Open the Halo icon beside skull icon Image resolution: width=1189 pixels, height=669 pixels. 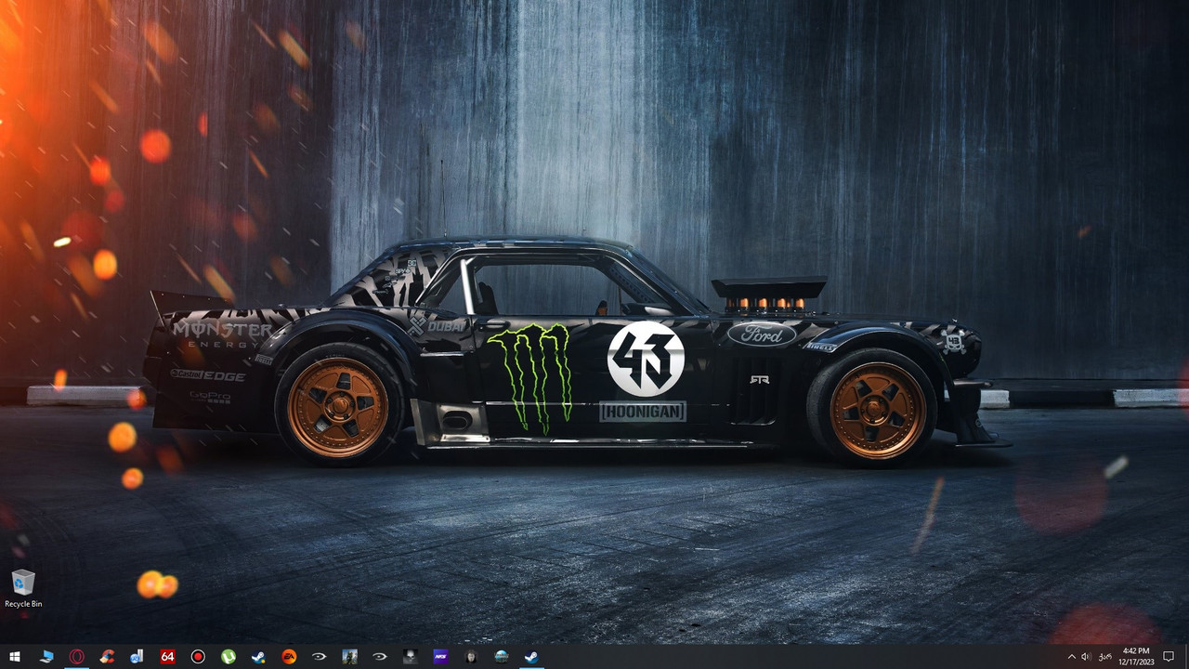tap(380, 657)
